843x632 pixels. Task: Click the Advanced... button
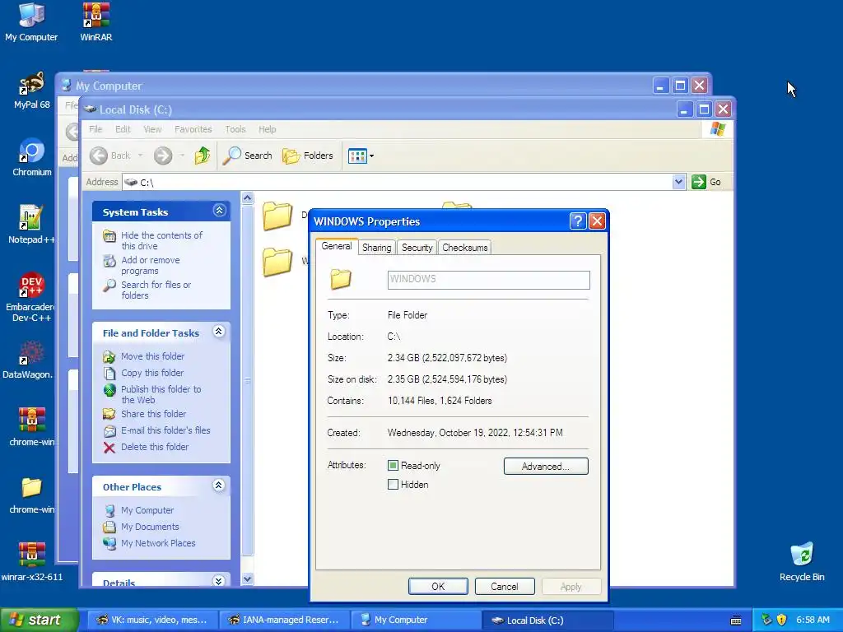(x=546, y=467)
